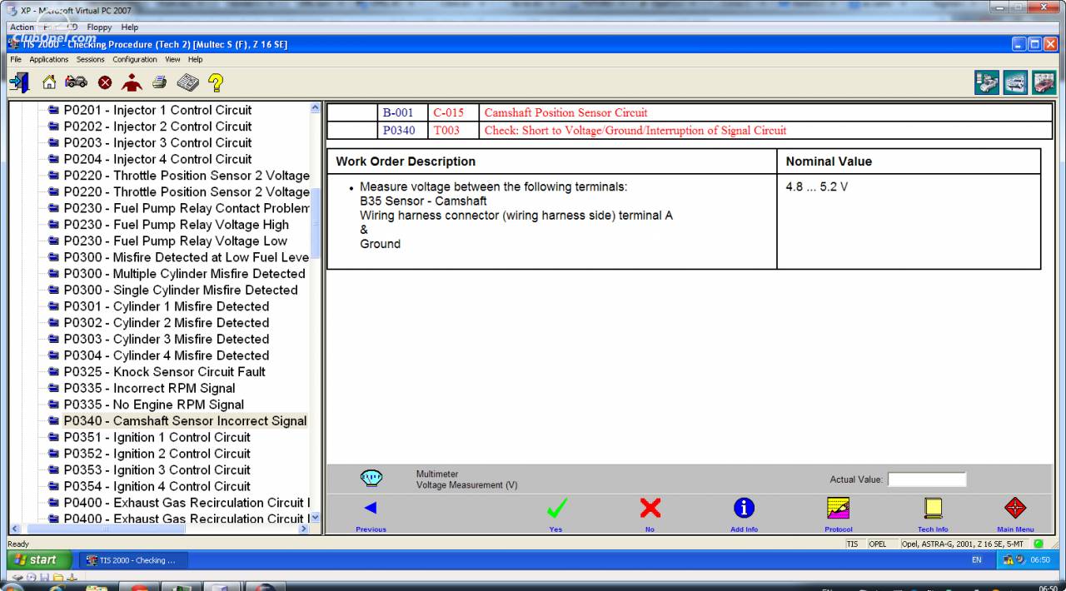Open help via yellow question mark icon
The height and width of the screenshot is (591, 1066).
click(215, 82)
